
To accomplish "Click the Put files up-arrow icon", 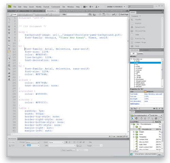I will coord(145,119).
